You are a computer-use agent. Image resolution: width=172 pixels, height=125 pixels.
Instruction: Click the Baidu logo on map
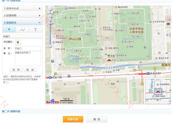point(53,102)
